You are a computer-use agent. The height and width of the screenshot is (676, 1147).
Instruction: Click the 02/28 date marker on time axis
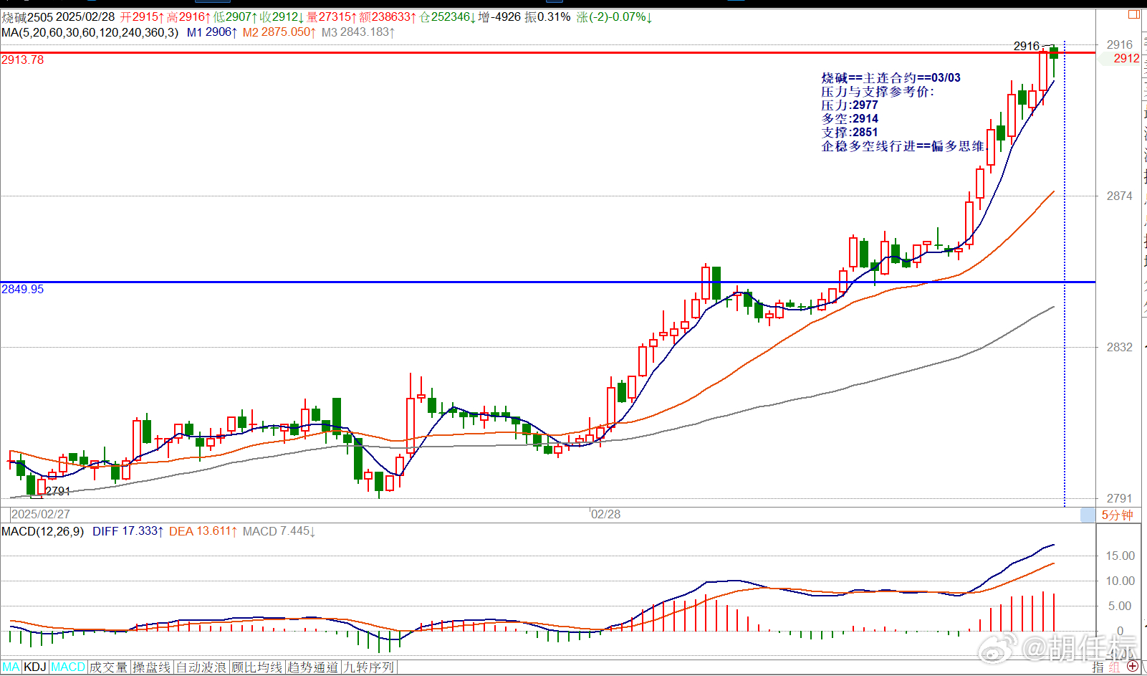pos(605,514)
